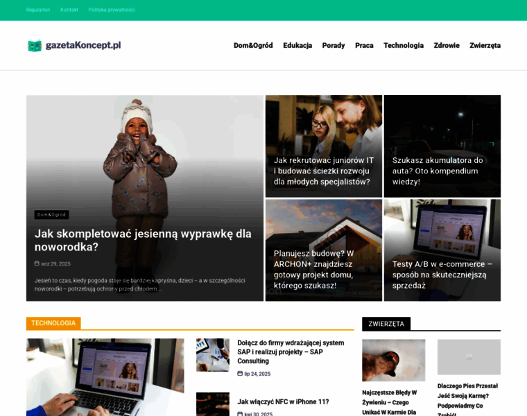Click thumbnail beside NFC iPhone 11 article
The height and width of the screenshot is (416, 527).
pos(213,404)
